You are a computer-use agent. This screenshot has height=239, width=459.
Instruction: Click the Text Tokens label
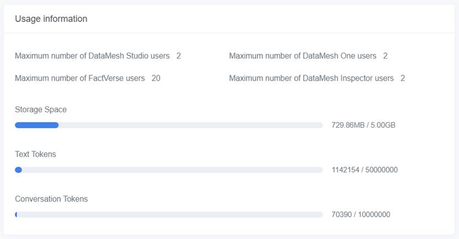coord(35,154)
